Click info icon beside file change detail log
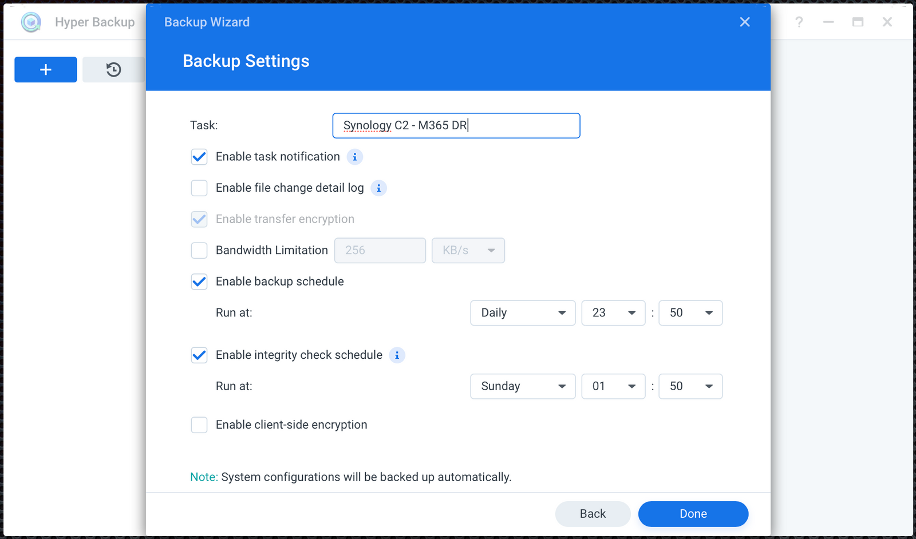 coord(378,188)
